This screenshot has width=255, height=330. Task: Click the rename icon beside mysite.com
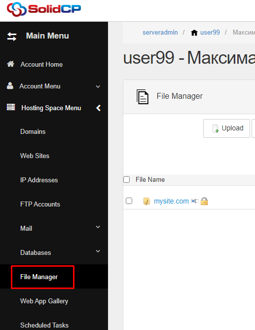pyautogui.click(x=195, y=201)
